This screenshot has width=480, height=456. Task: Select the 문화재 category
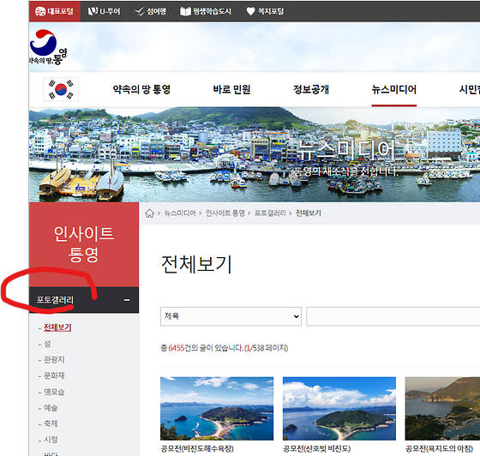54,375
